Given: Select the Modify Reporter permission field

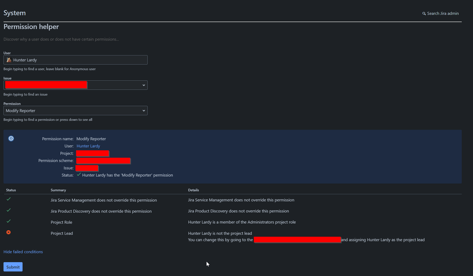Looking at the screenshot, I should 75,111.
